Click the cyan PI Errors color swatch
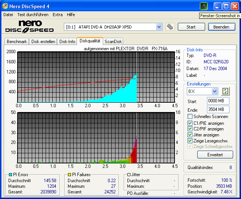Screen dimensions: 241x199 (x=10, y=175)
